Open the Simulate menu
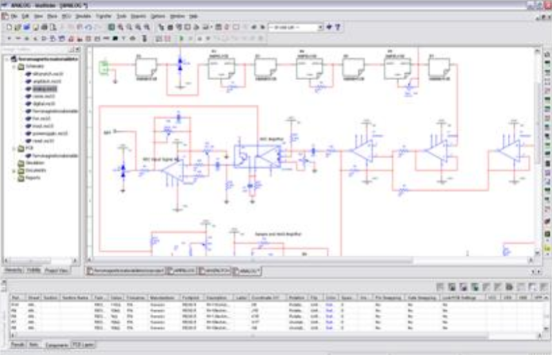The height and width of the screenshot is (355, 552). tap(83, 16)
